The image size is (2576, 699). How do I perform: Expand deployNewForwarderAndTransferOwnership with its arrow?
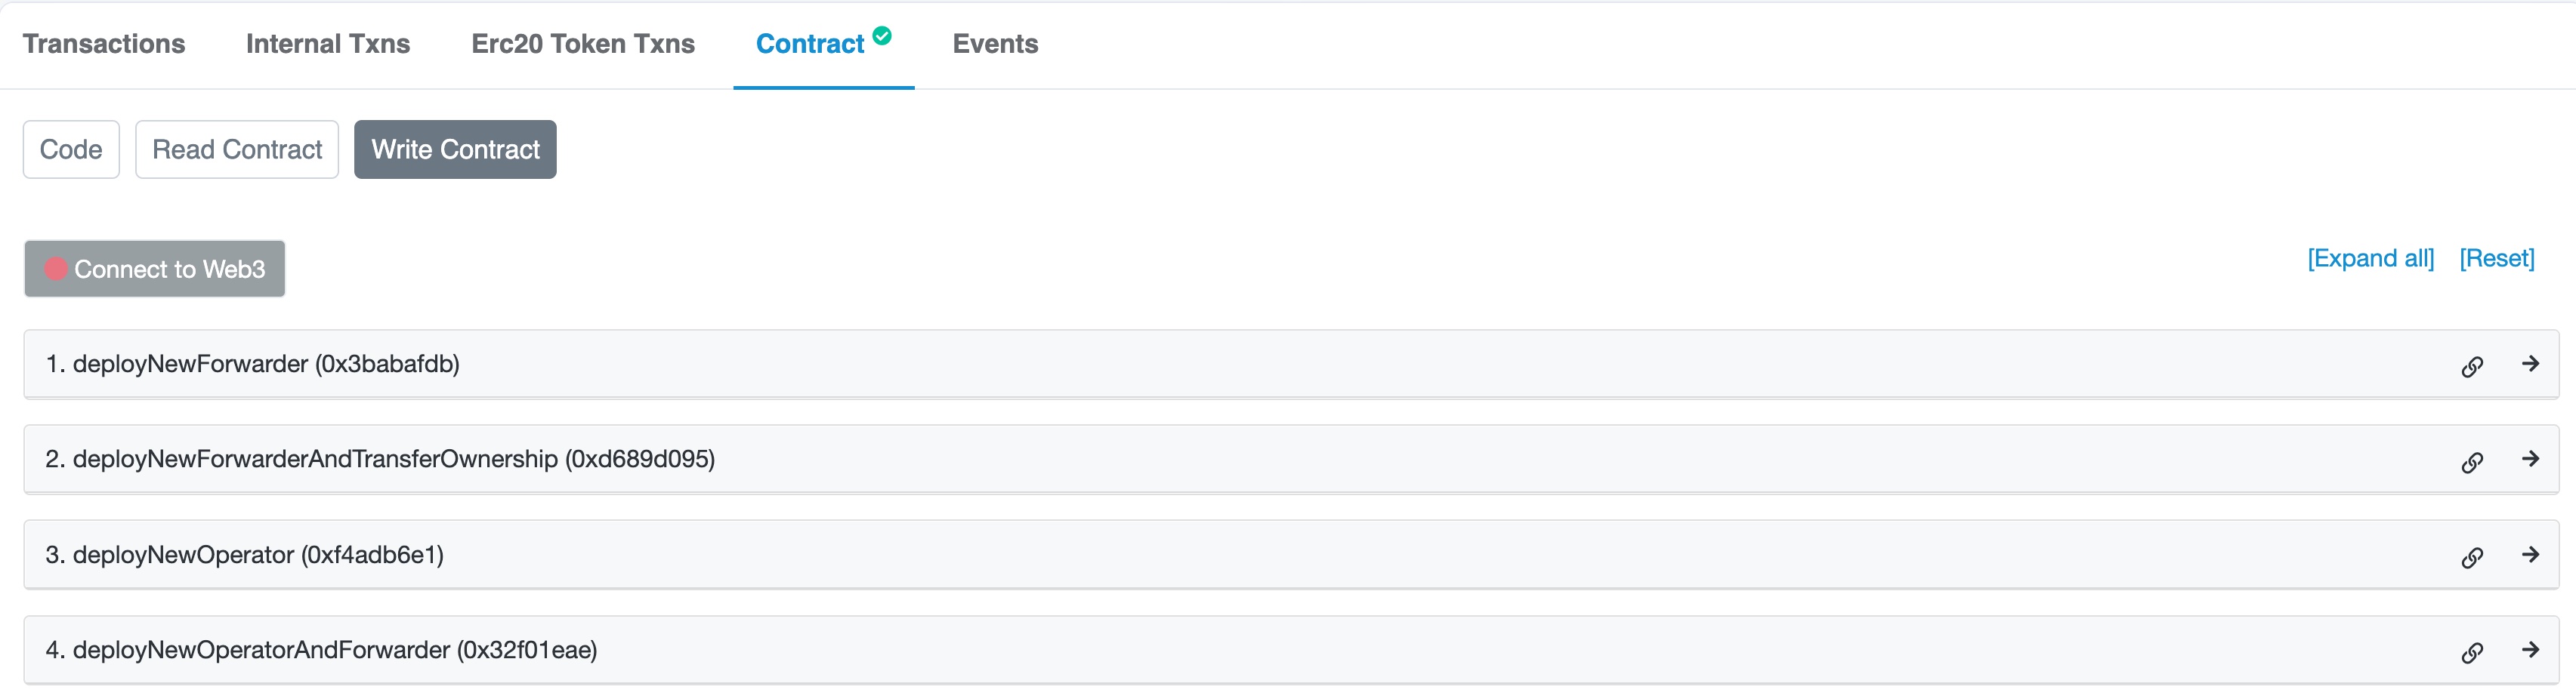coord(2530,458)
